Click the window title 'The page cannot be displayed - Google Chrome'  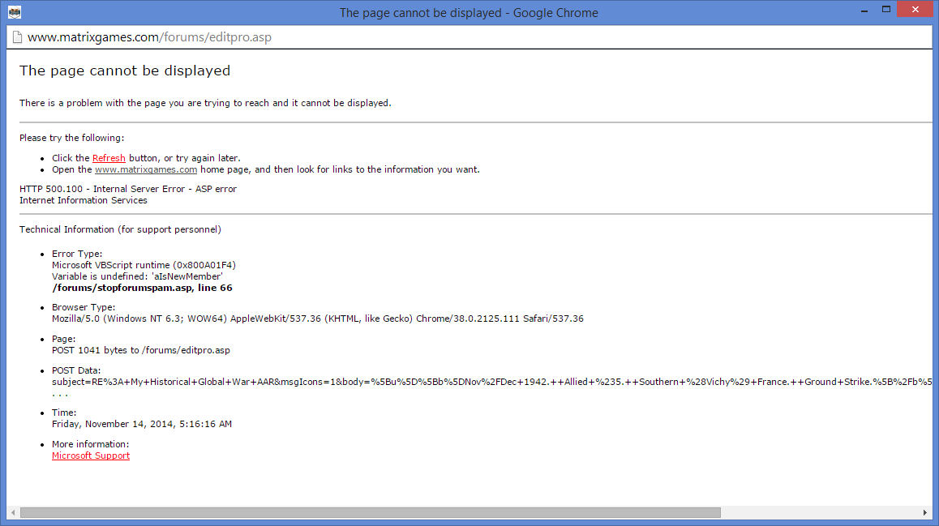pyautogui.click(x=469, y=13)
